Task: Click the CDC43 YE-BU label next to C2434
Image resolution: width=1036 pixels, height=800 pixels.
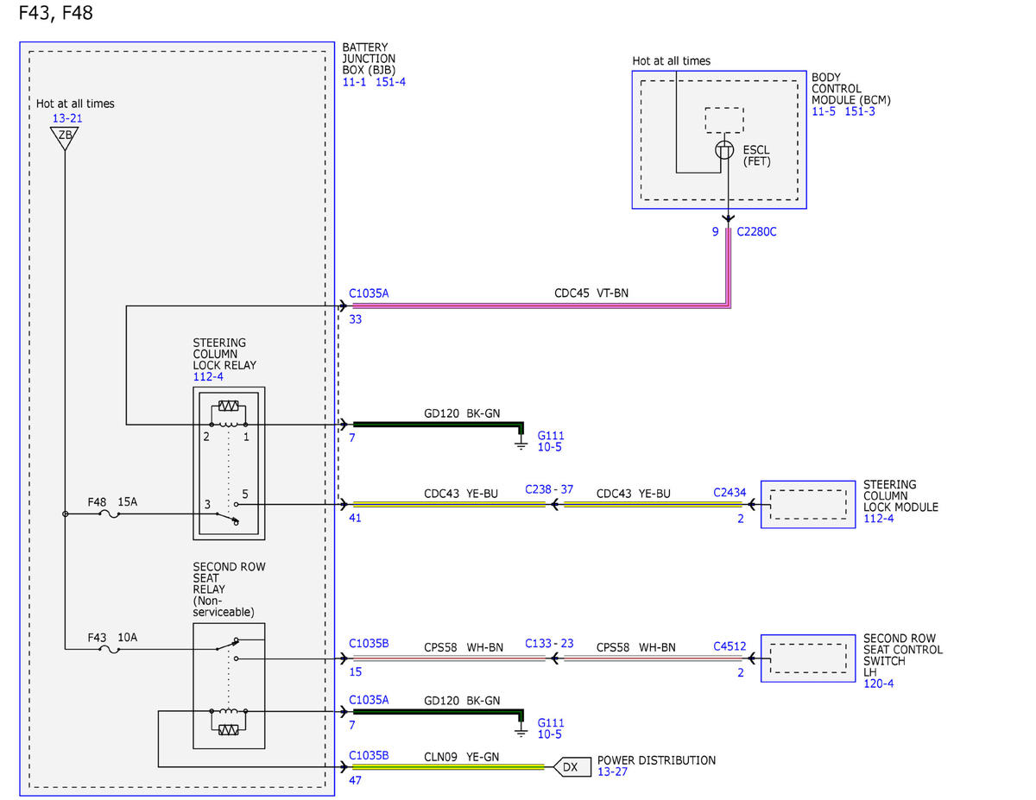Action: (x=634, y=494)
